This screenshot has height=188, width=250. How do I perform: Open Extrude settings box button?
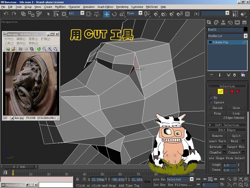tap(224, 146)
